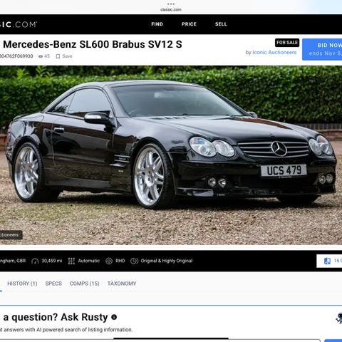Open the SELL menu

(221, 24)
